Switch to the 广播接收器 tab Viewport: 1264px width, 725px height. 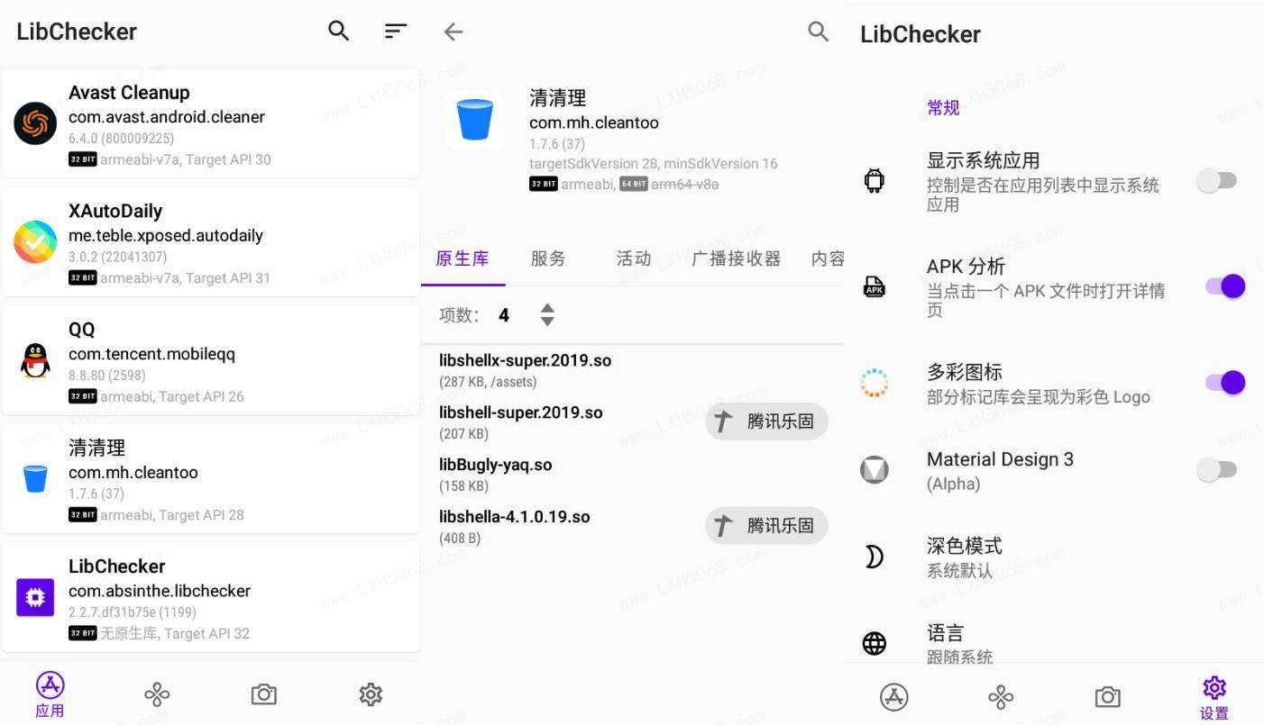(x=737, y=258)
